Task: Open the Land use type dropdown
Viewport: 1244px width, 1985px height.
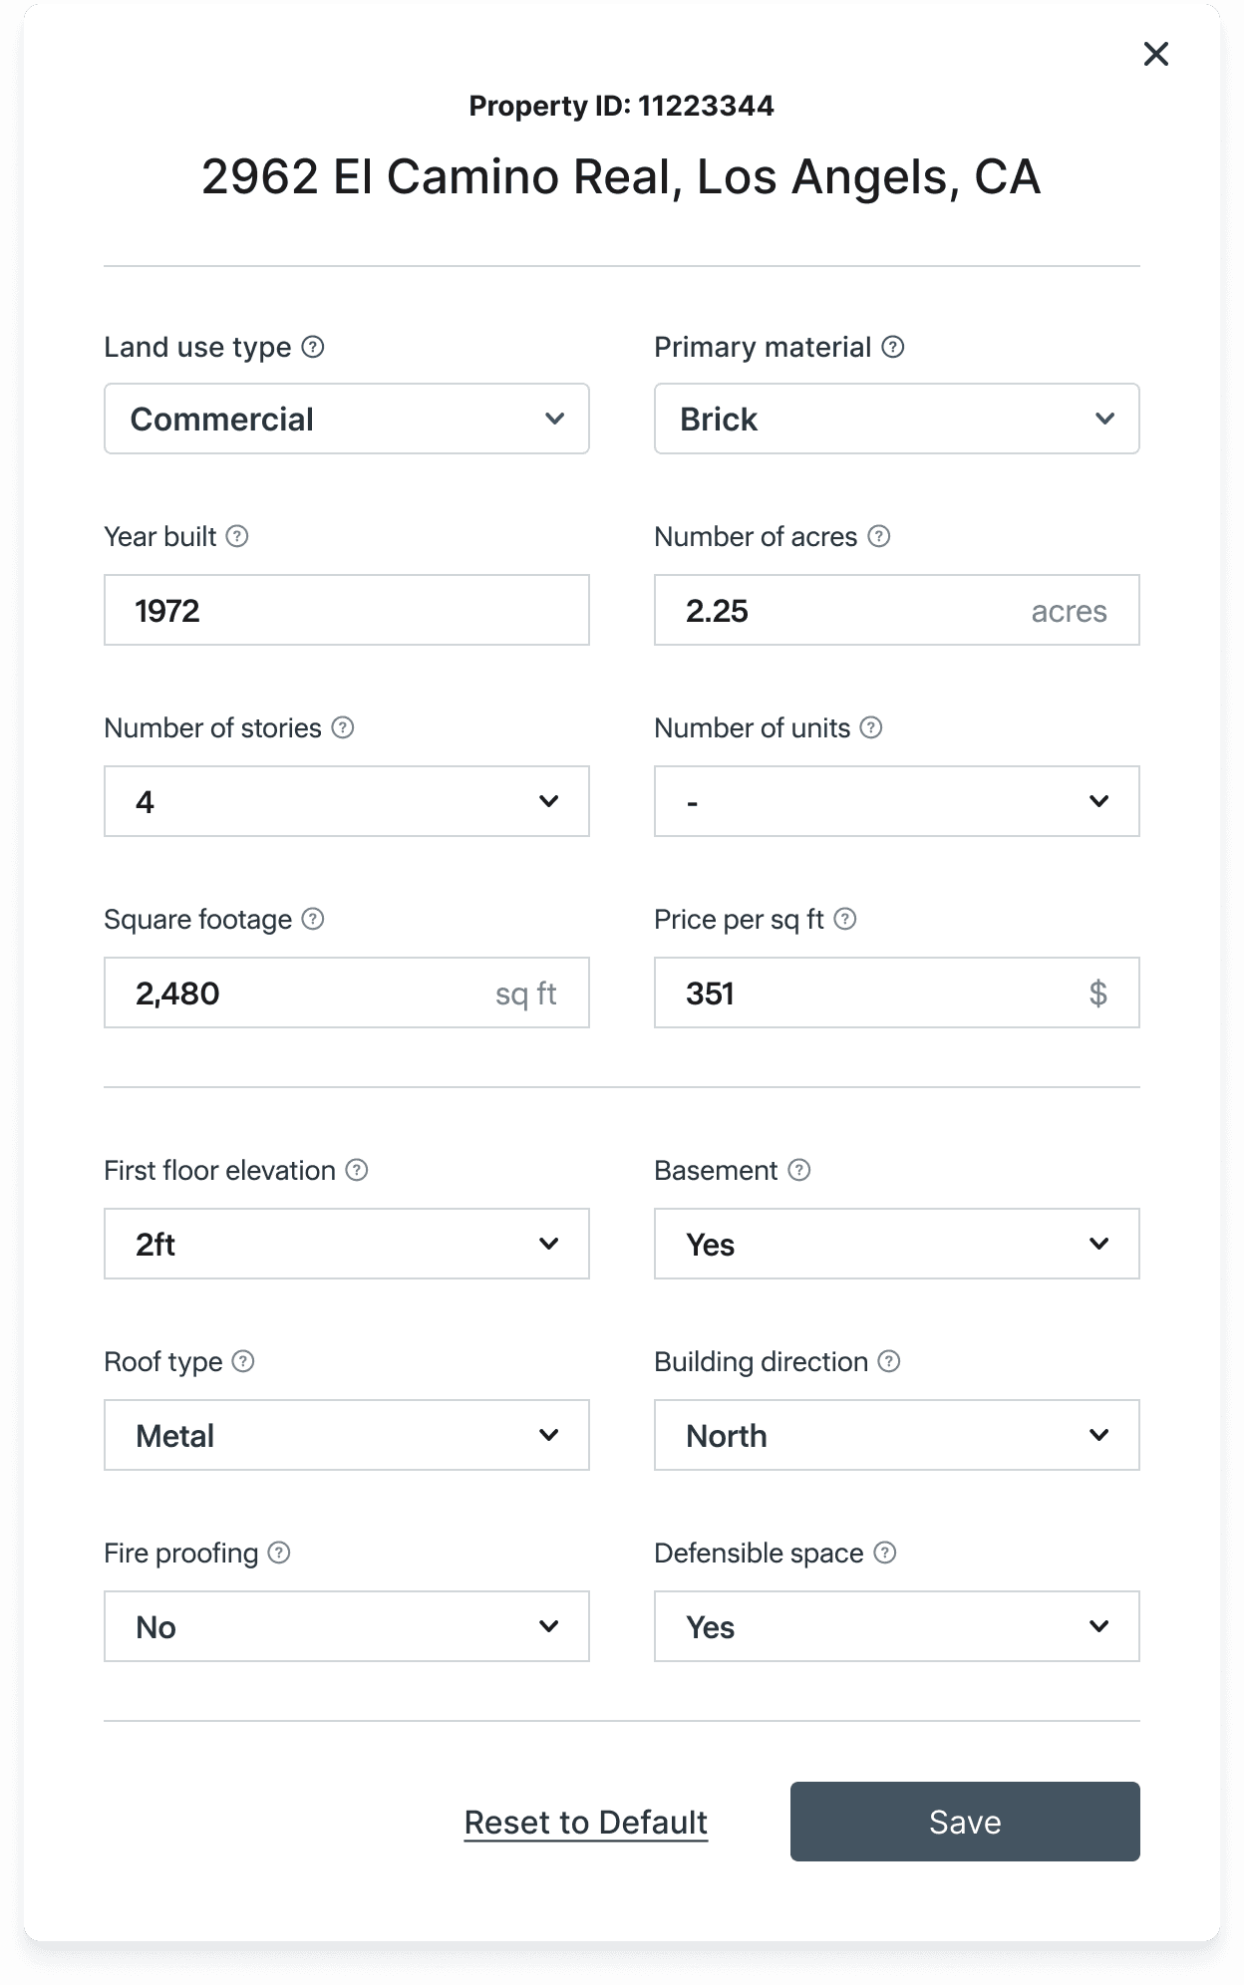Action: pyautogui.click(x=346, y=419)
